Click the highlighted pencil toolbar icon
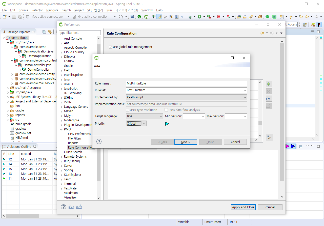The width and height of the screenshot is (324, 226). (159, 17)
